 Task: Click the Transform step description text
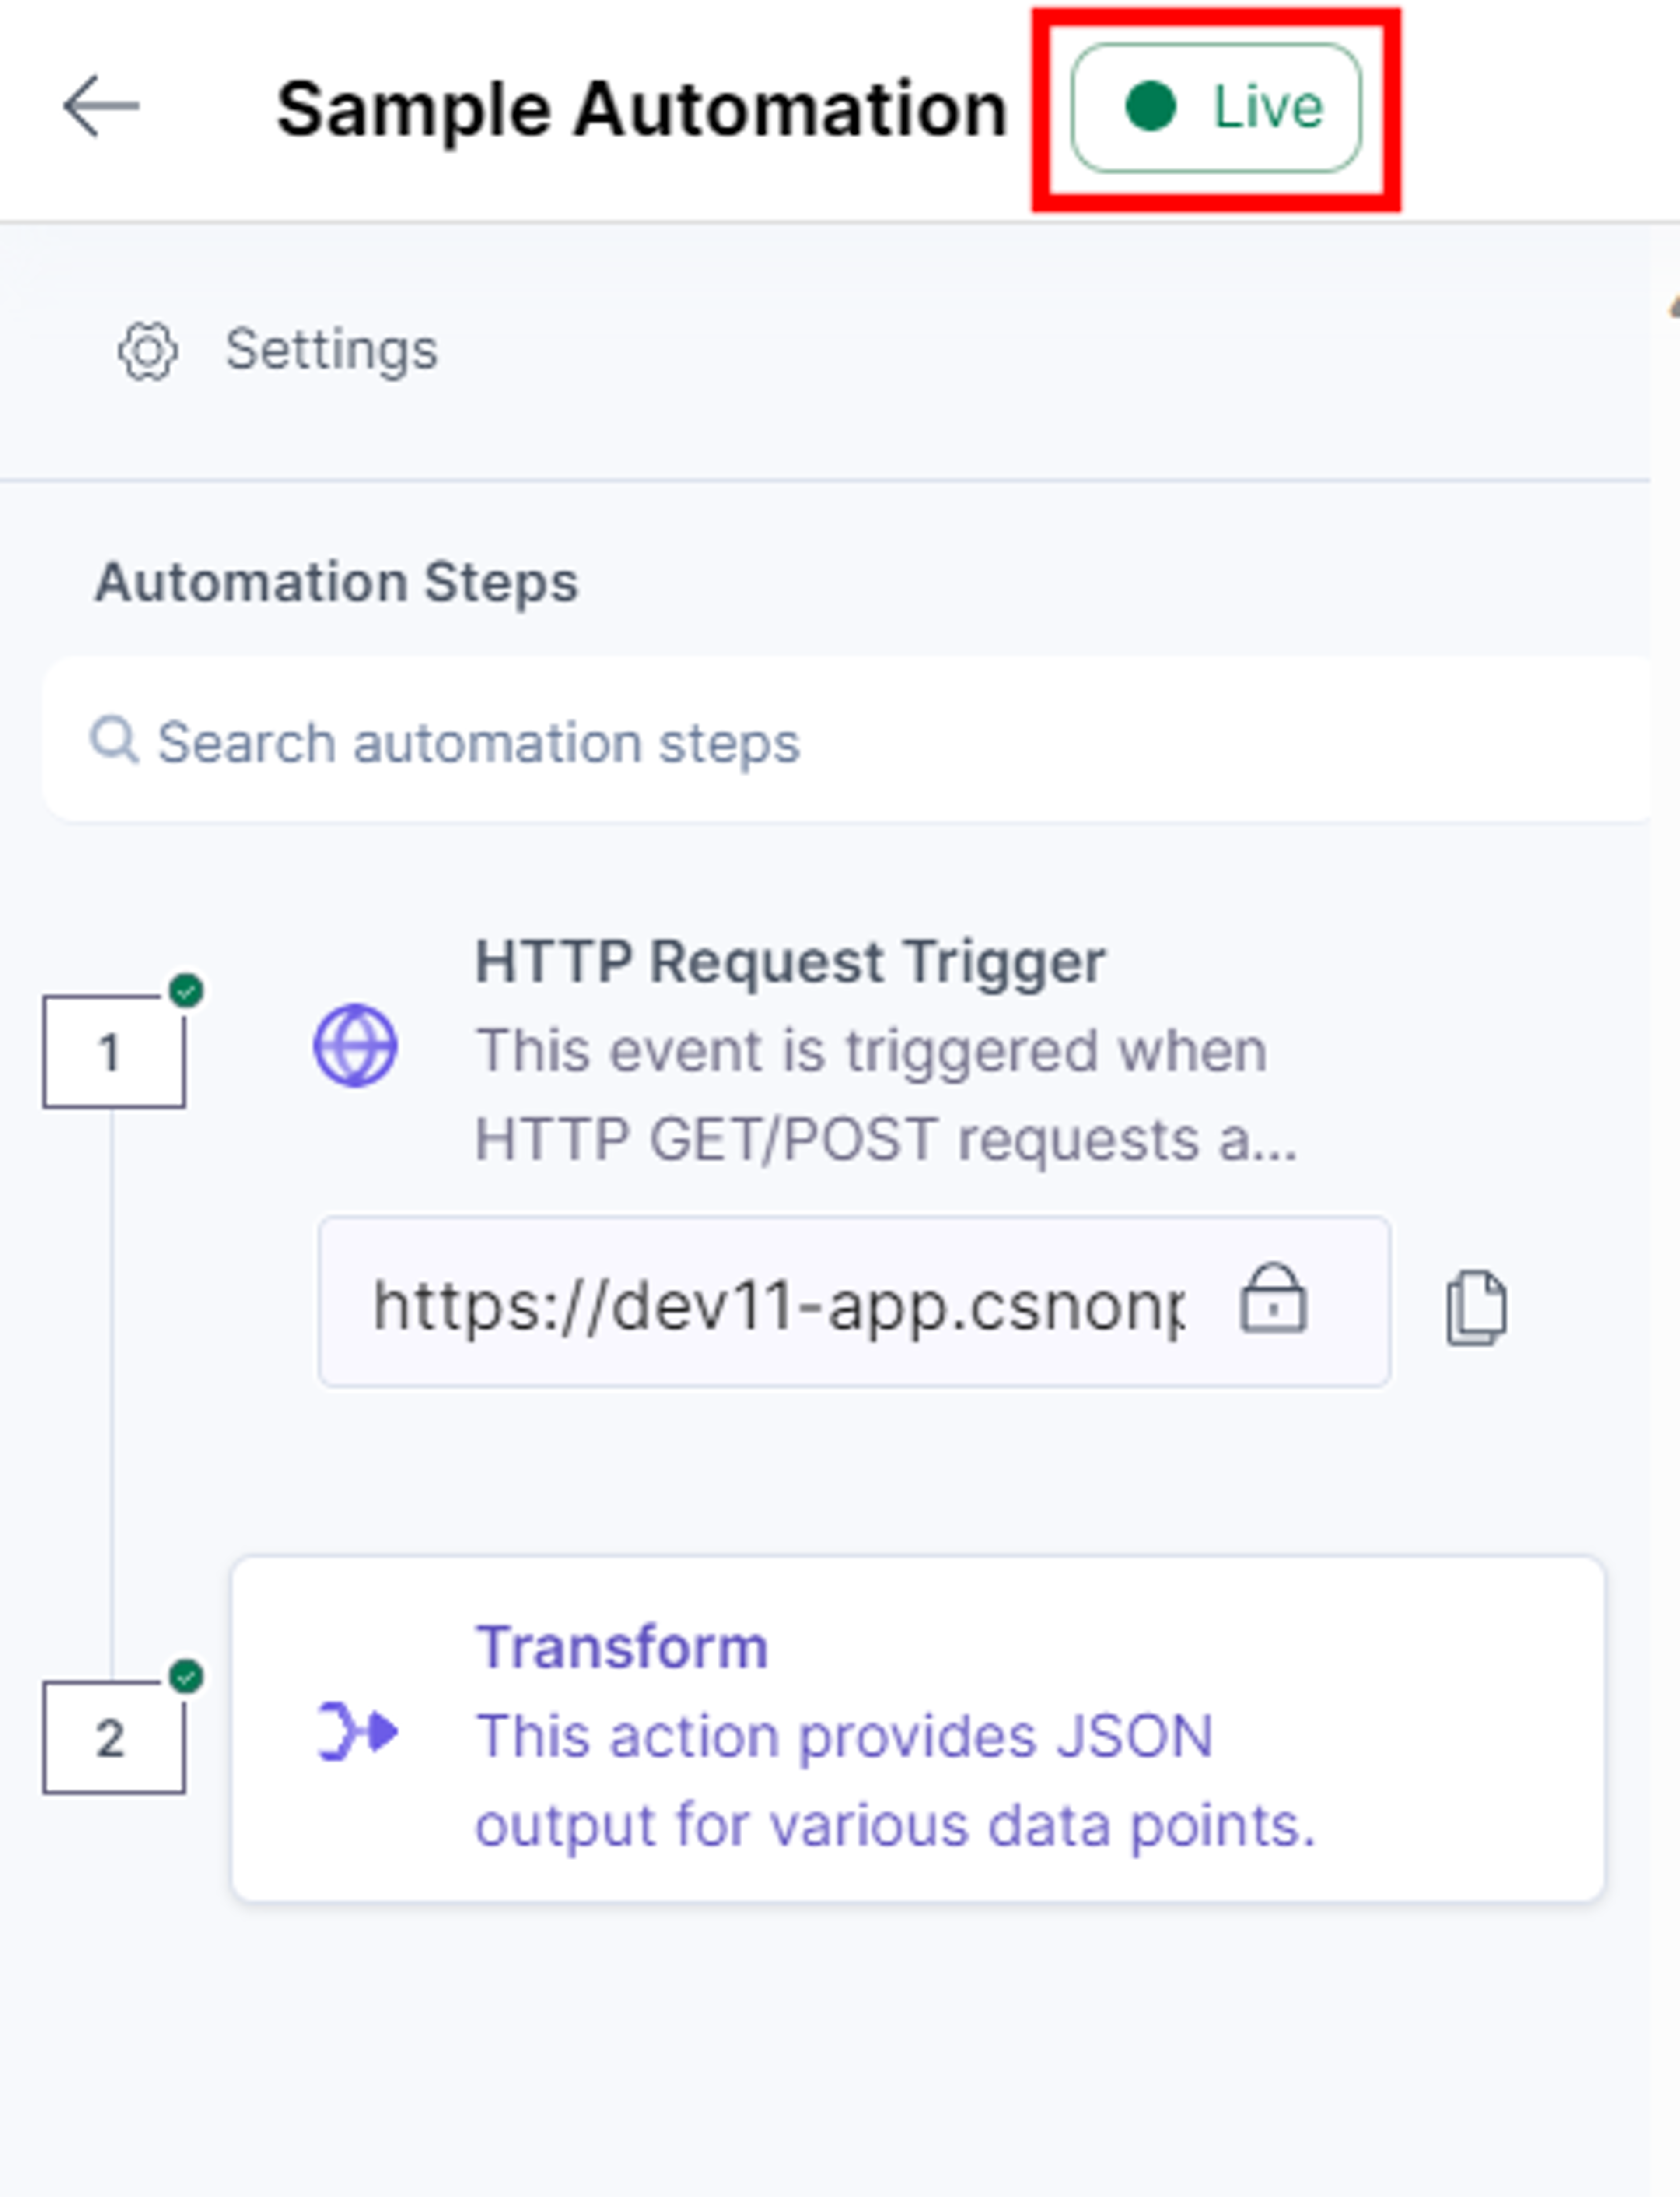pyautogui.click(x=894, y=1781)
